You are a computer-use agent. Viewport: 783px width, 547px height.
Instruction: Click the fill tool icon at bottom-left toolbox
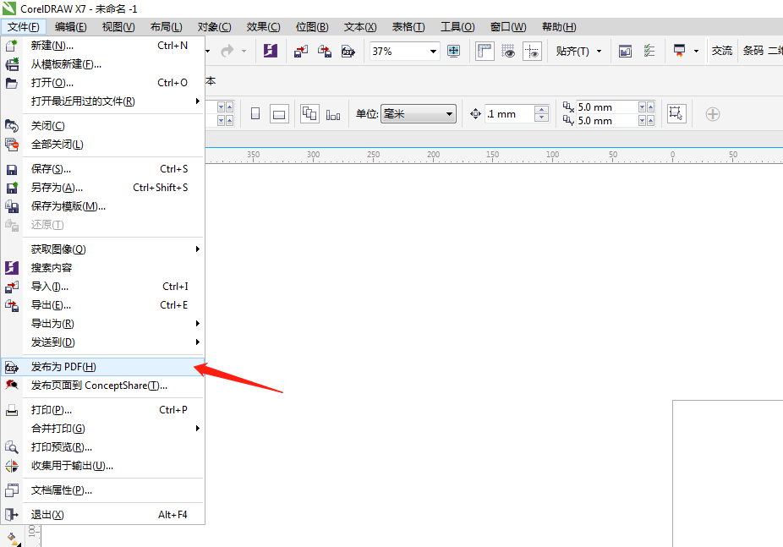tap(12, 539)
